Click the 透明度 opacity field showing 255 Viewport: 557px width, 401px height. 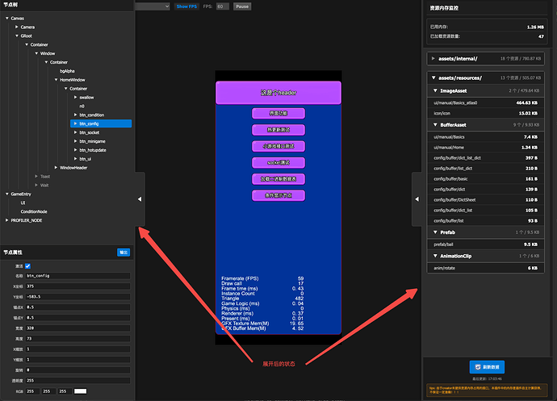pyautogui.click(x=77, y=380)
